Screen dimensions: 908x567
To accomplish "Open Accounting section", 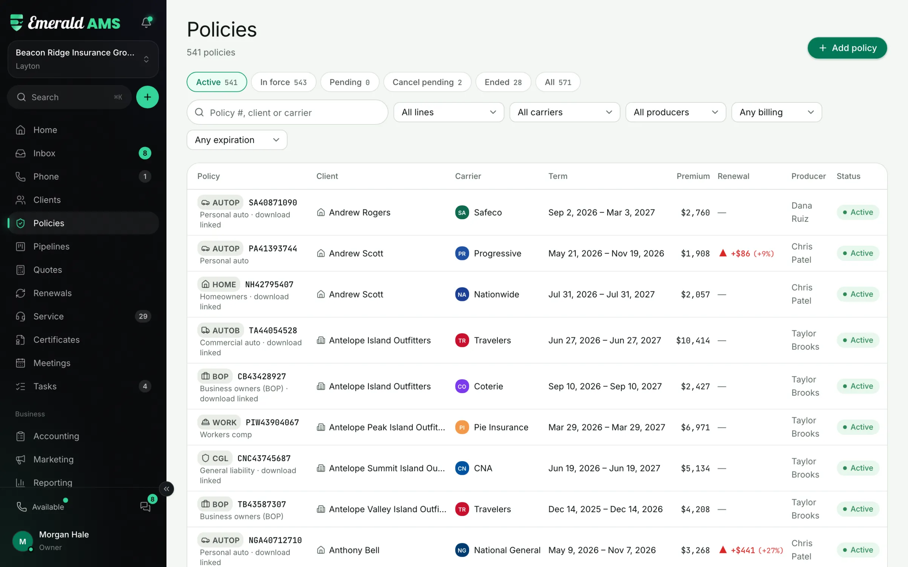I will point(83,436).
